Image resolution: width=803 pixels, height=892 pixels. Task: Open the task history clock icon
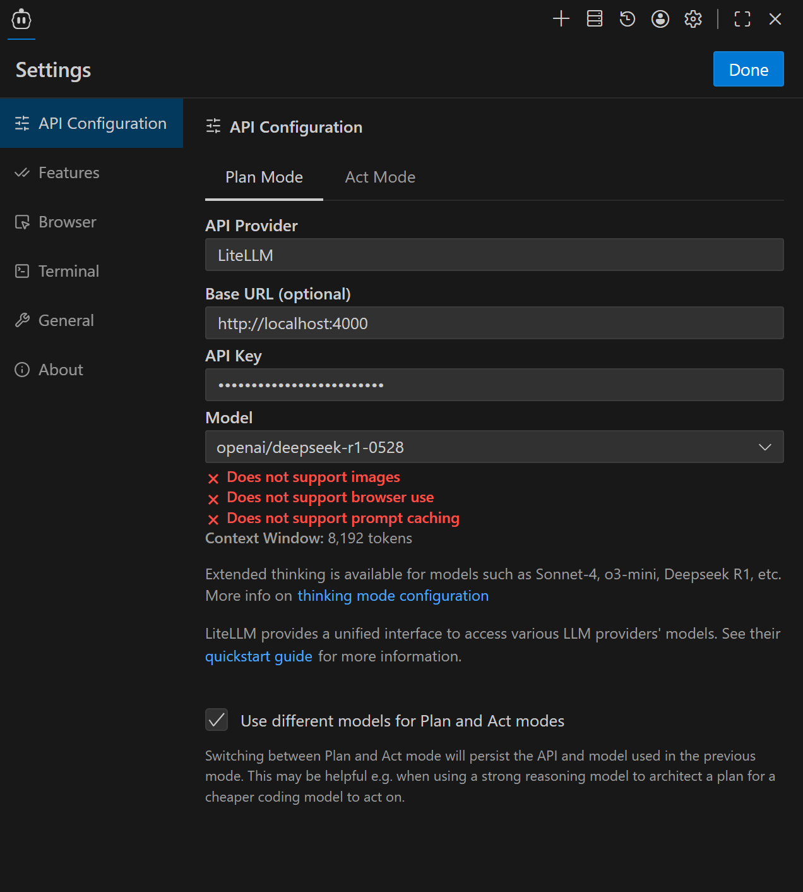pos(627,19)
